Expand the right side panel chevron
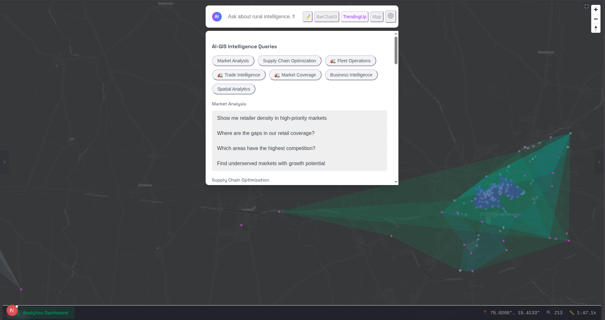 (599, 162)
